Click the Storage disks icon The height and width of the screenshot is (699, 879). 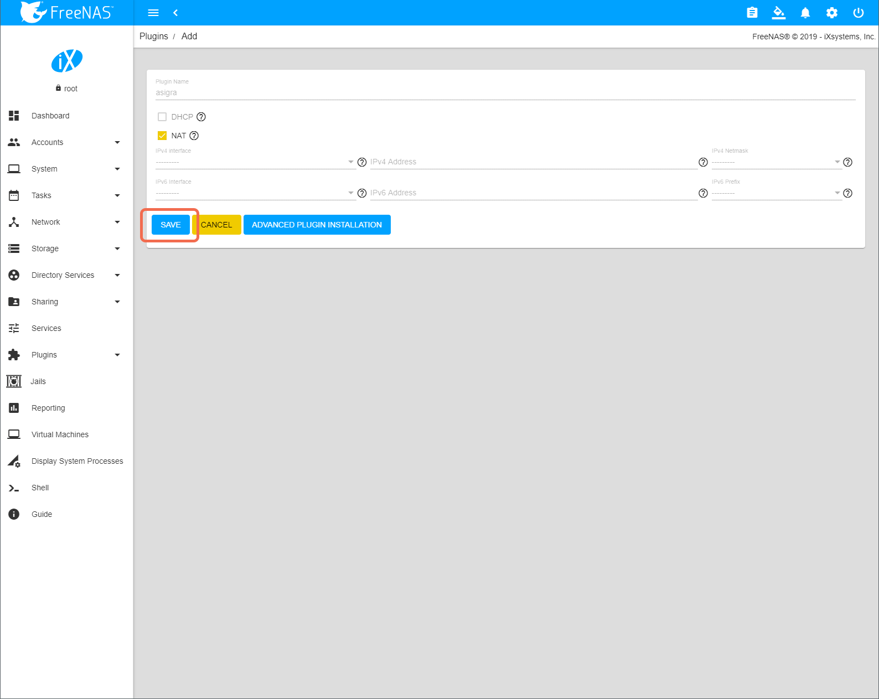[14, 248]
